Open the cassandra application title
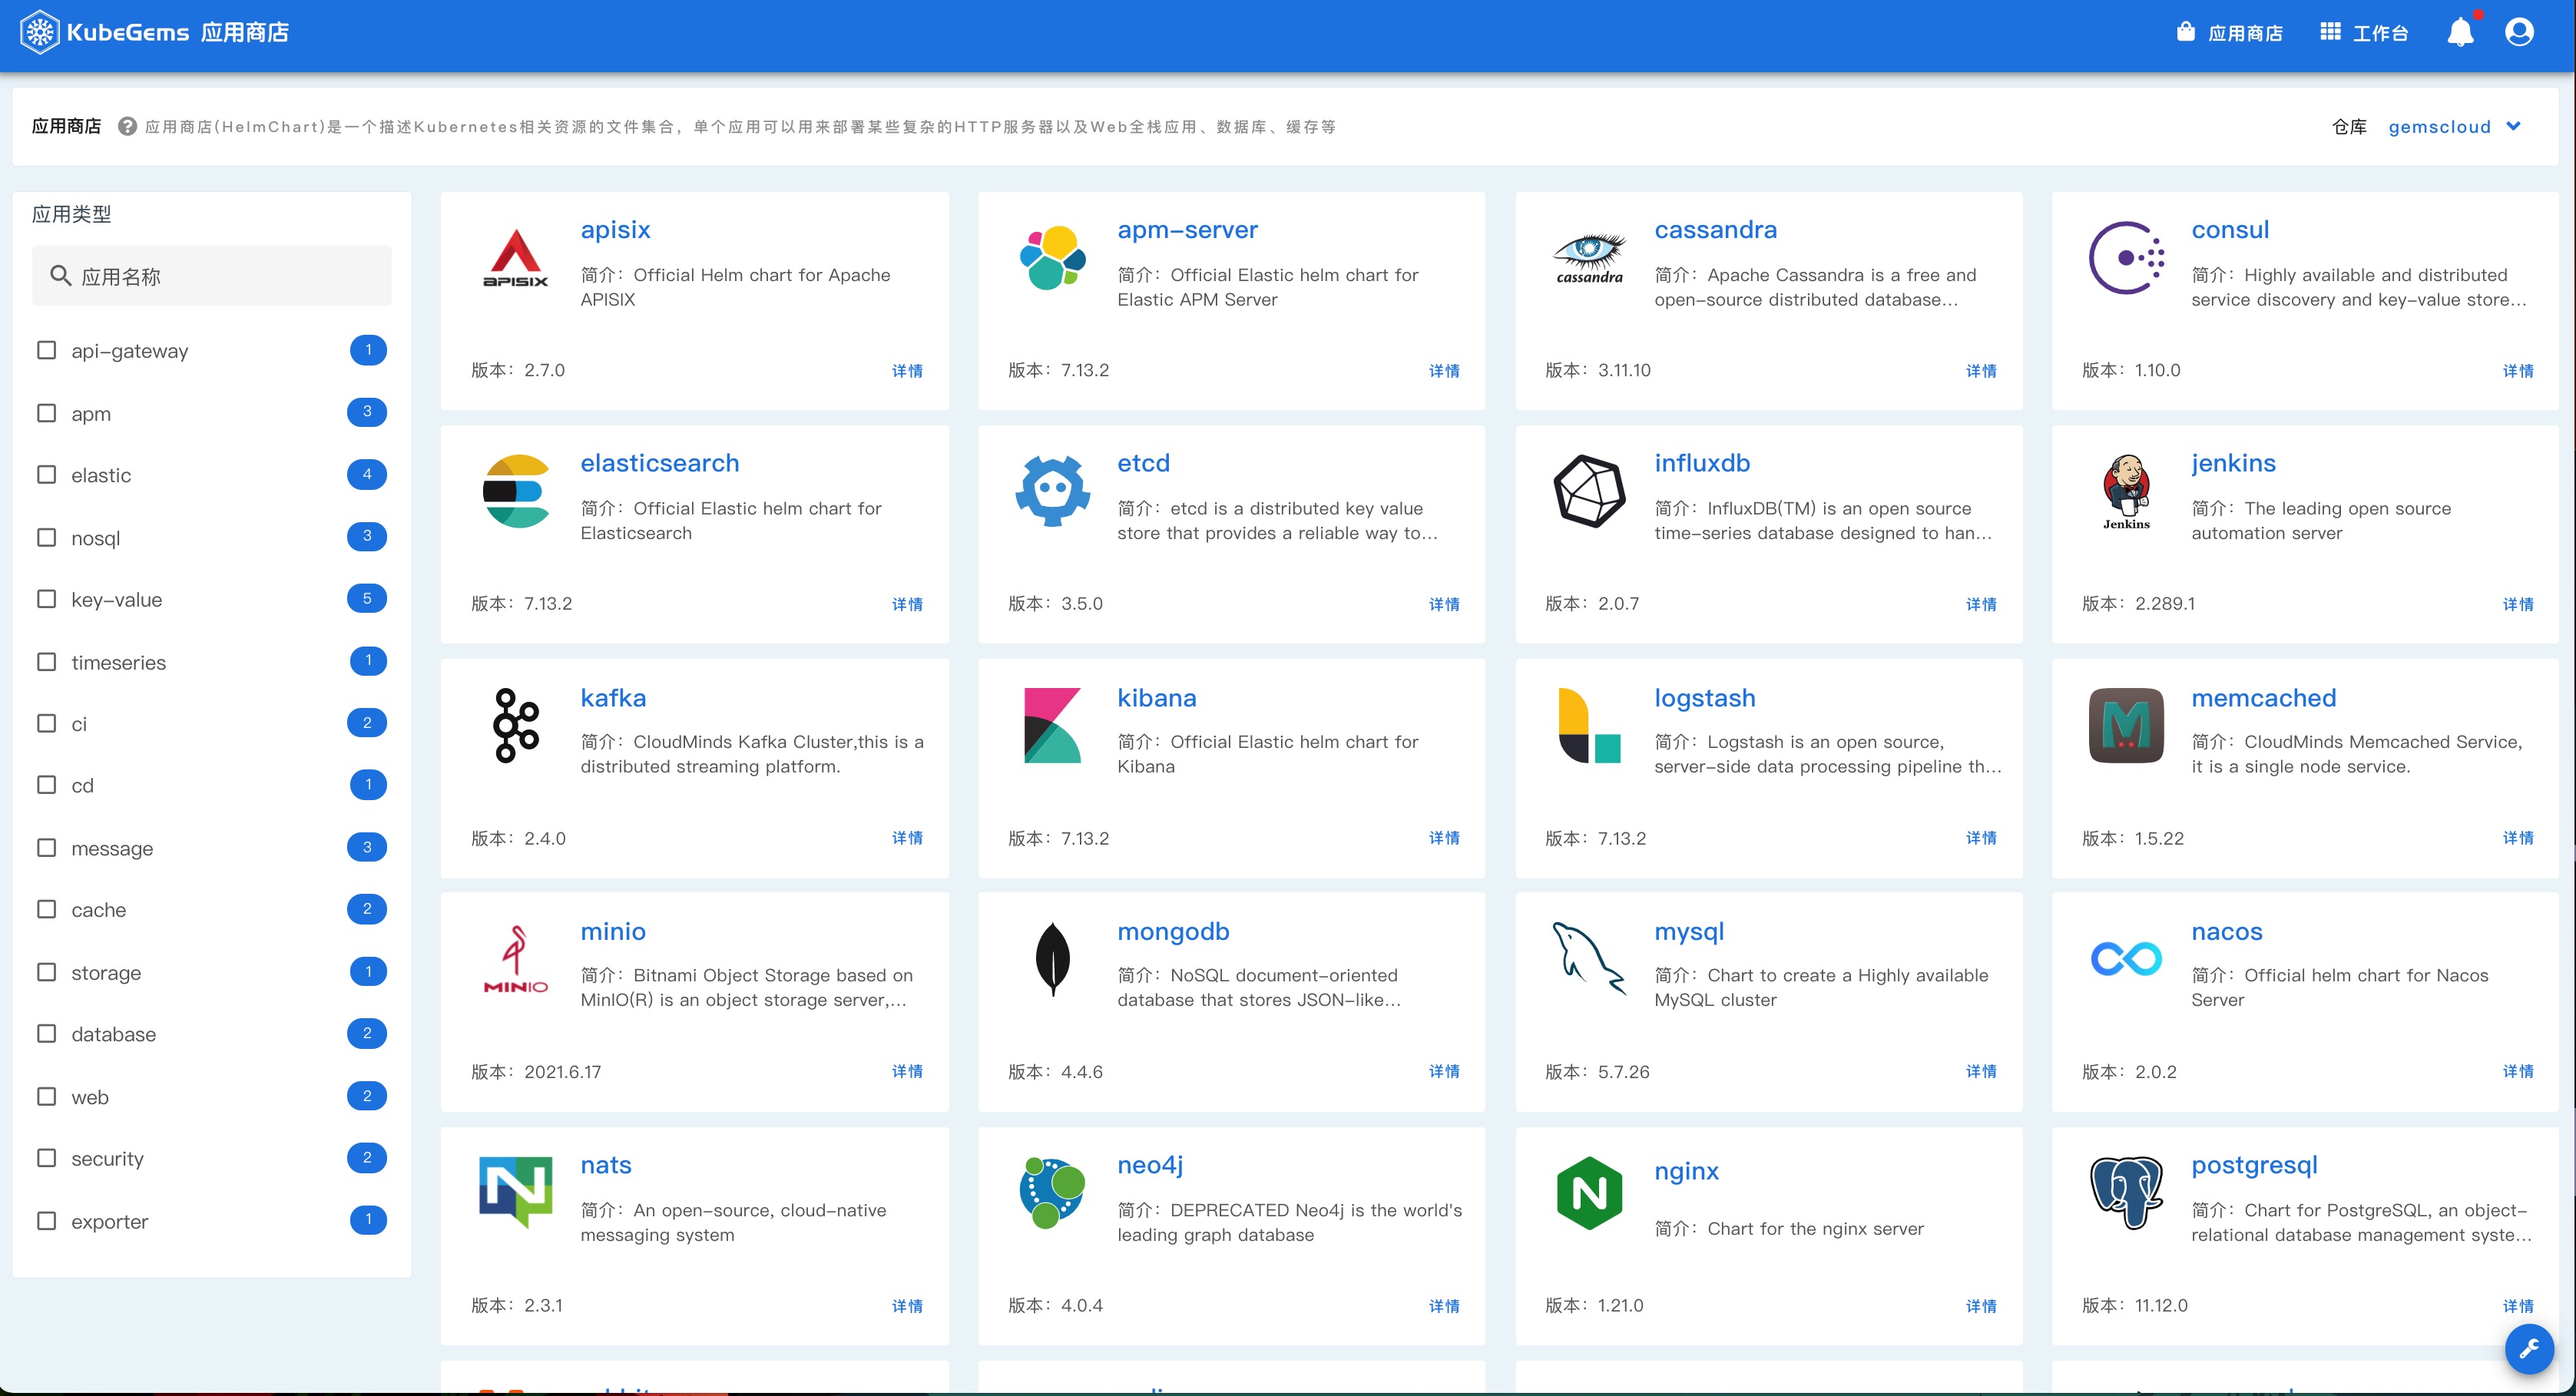This screenshot has width=2576, height=1396. (x=1715, y=230)
